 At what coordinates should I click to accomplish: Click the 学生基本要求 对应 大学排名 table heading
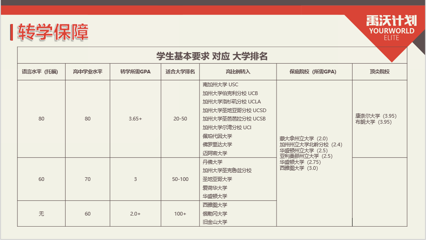(212, 56)
